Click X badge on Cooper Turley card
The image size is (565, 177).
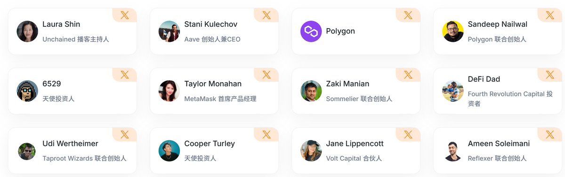[266, 134]
